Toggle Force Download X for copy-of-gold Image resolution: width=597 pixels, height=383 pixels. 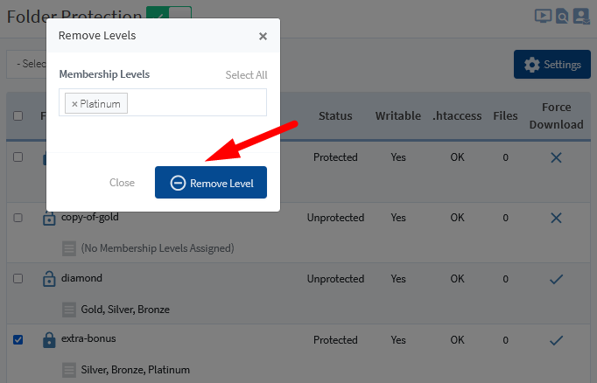click(556, 218)
